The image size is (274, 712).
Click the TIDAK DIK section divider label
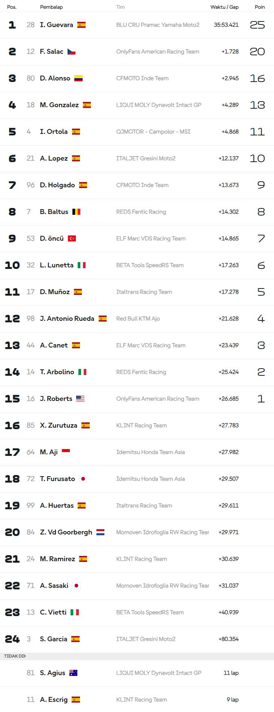15,656
